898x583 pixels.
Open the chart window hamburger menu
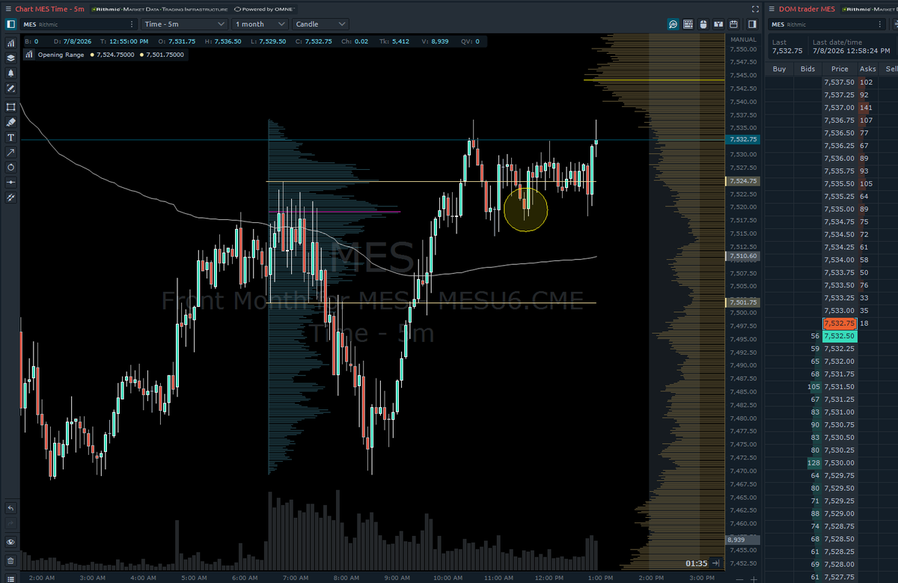point(7,8)
